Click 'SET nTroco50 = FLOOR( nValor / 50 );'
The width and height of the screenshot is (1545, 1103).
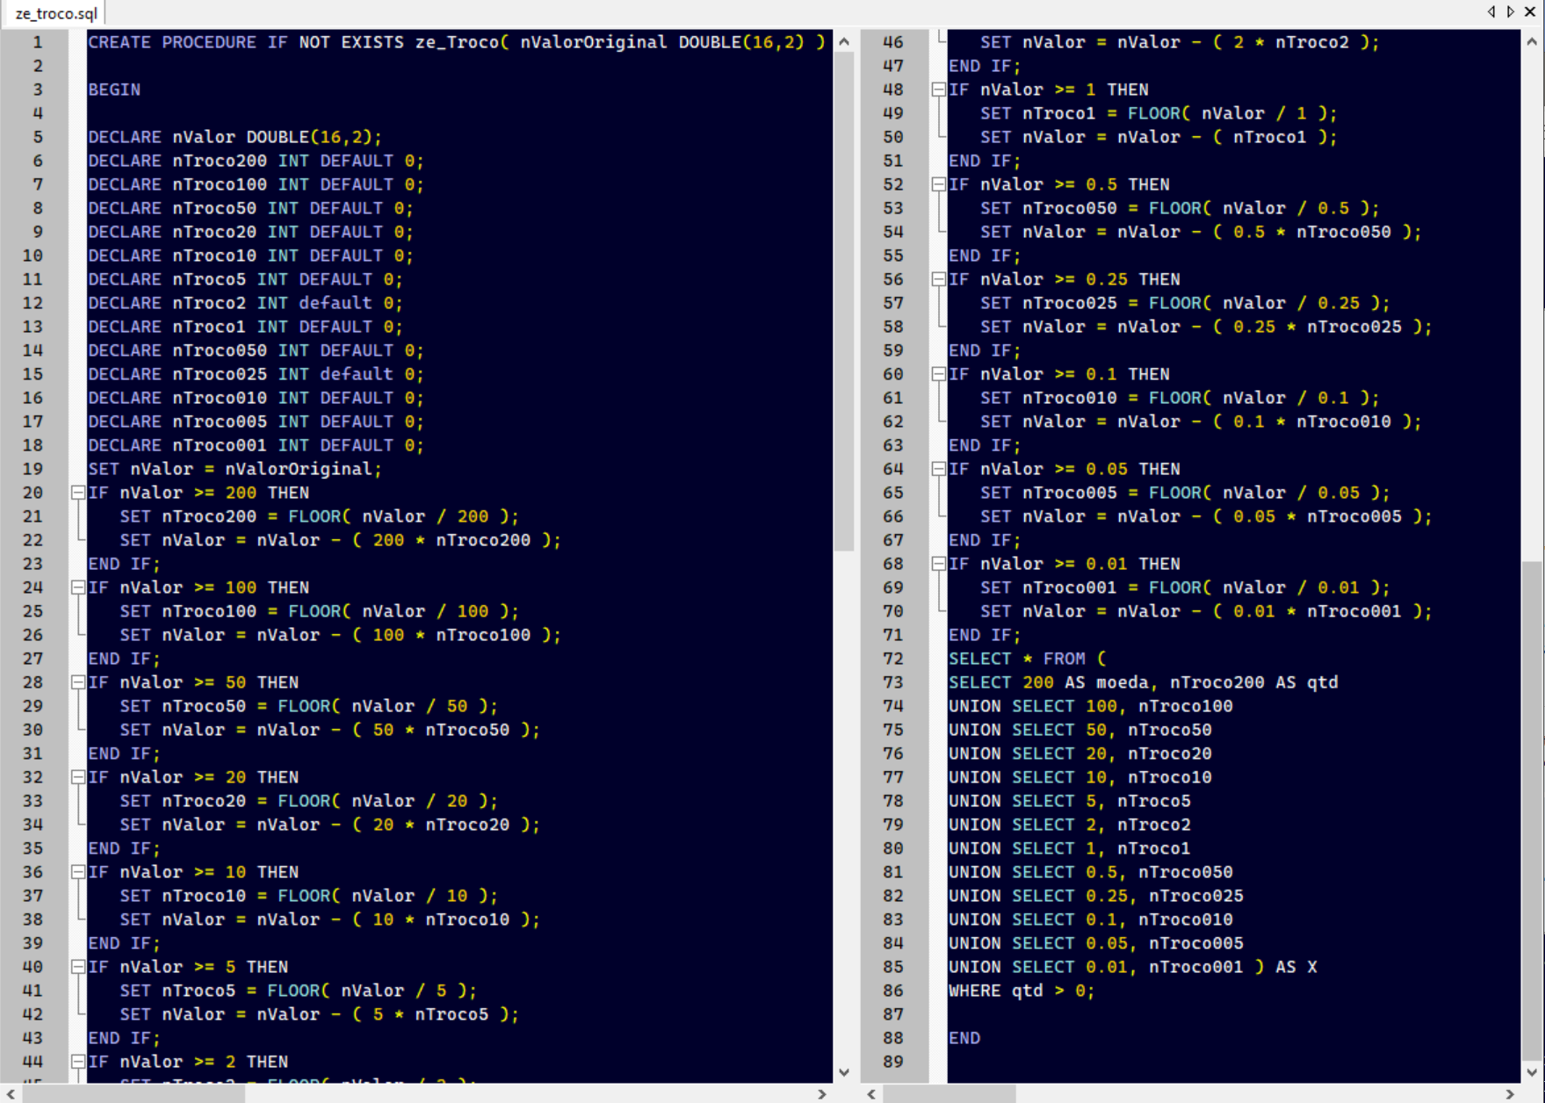click(x=308, y=706)
